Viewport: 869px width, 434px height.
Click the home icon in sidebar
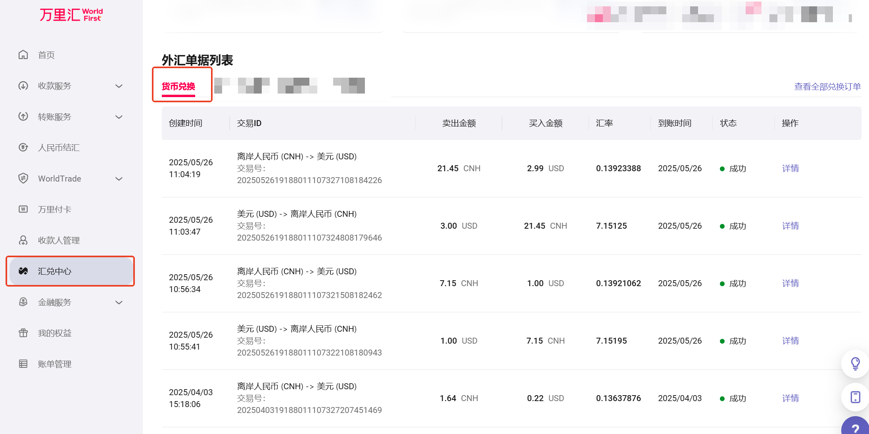[23, 55]
